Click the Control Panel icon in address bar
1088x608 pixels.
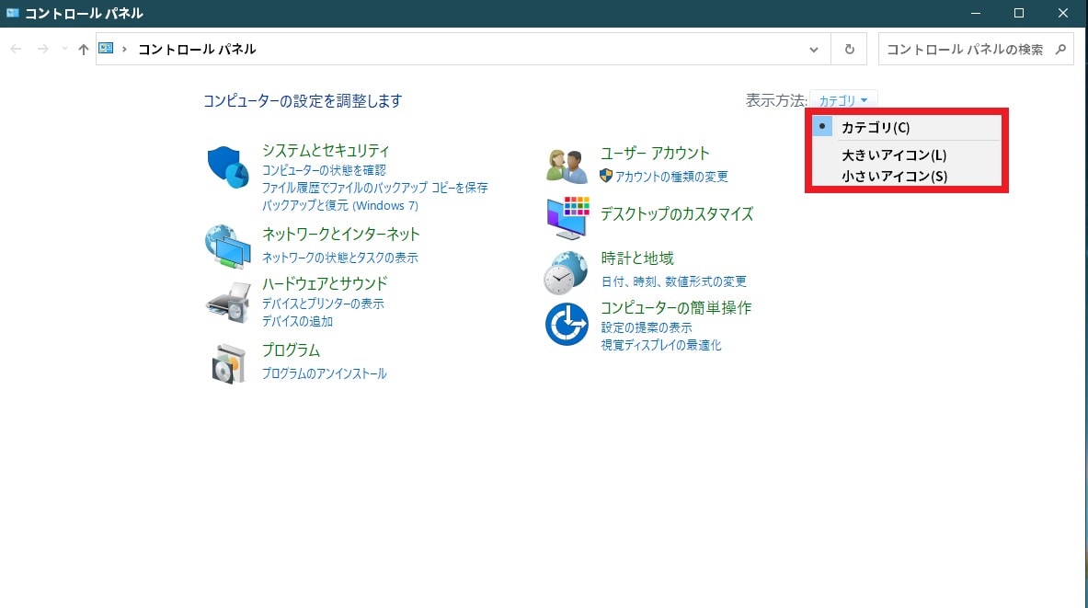tap(106, 49)
